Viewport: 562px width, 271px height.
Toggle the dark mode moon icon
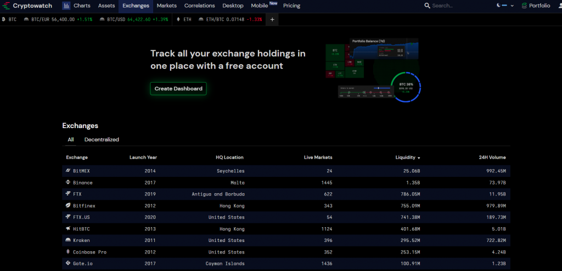(x=498, y=5)
